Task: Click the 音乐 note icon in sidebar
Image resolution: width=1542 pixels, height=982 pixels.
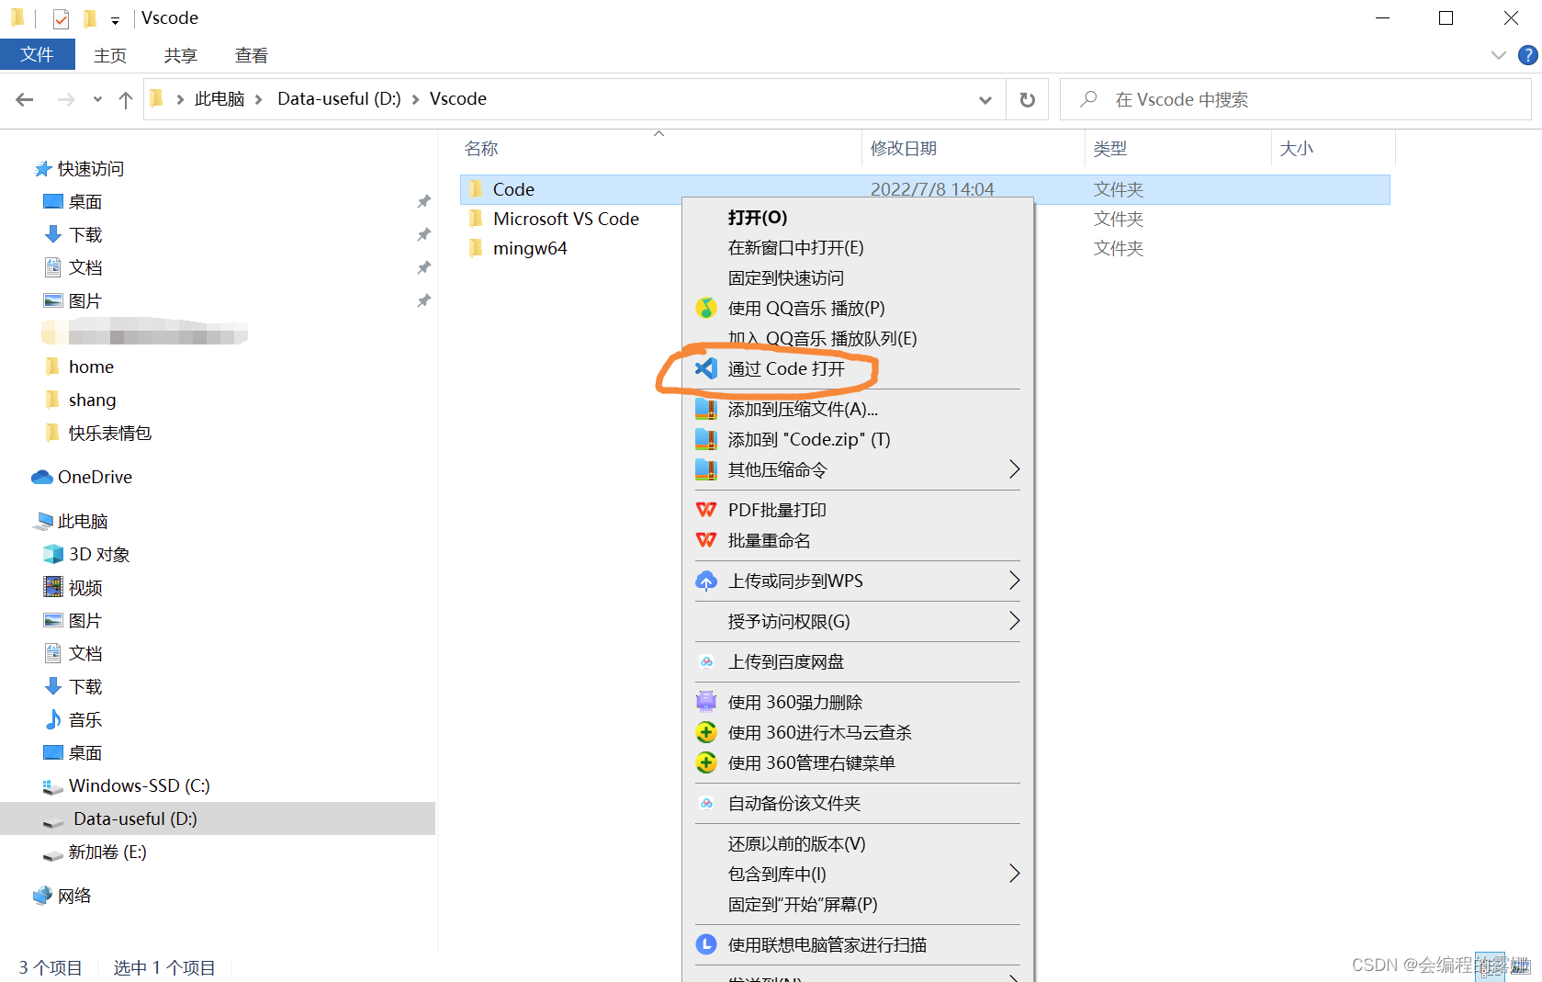Action: 53,719
